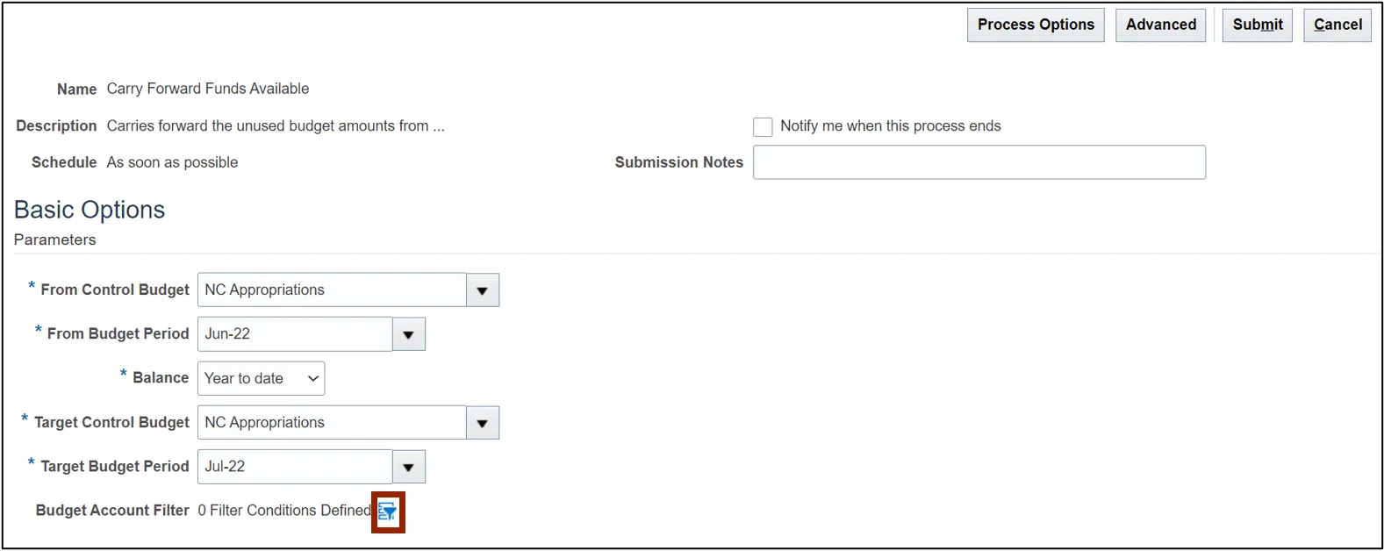Click the Target Control Budget text box
Screen dimensions: 1384x551
(x=332, y=423)
